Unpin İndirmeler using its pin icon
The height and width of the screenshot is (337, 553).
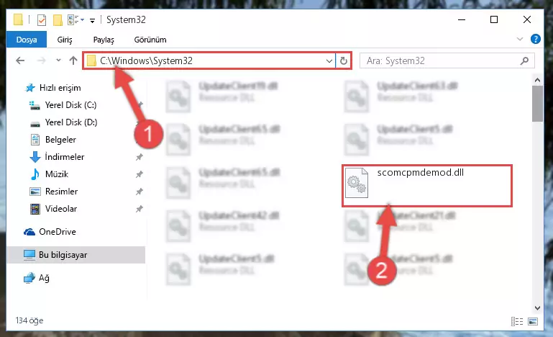click(140, 157)
